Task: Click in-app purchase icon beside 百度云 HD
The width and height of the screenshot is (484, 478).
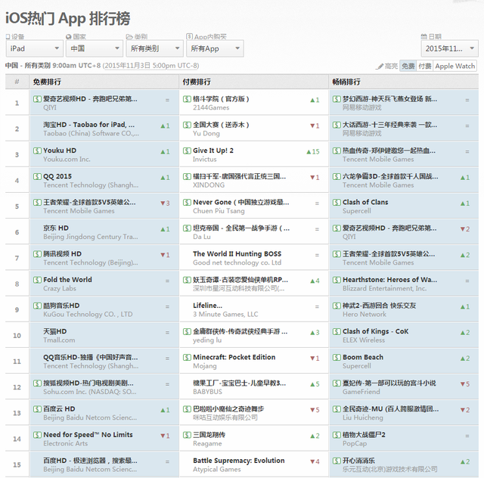Action: tap(37, 409)
